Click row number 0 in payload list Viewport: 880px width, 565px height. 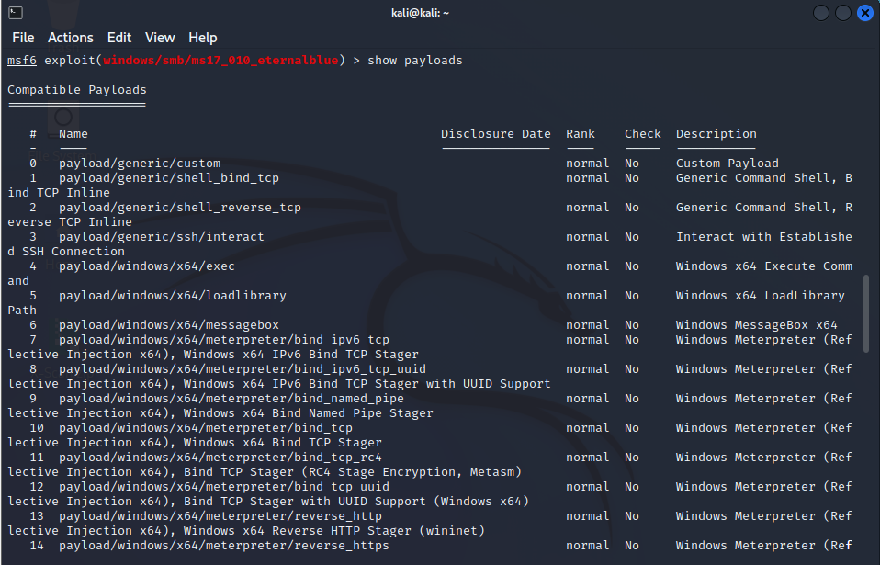point(33,164)
